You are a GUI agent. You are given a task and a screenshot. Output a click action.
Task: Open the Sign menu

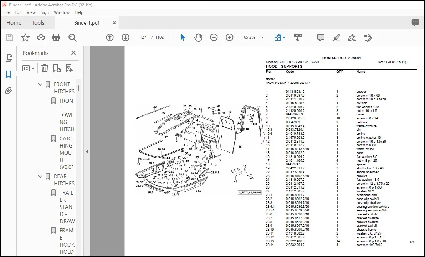[45, 12]
